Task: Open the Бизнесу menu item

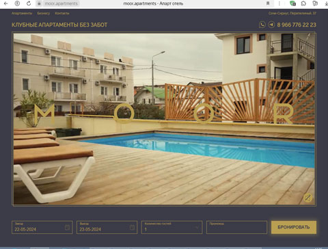Action: 44,13
